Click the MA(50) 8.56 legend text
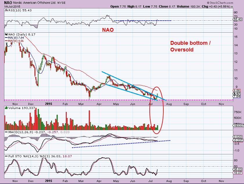 pyautogui.click(x=16, y=41)
